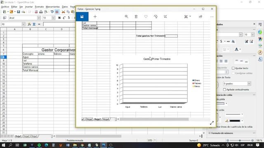Click the Open file icon in Calc toolbar
Screen dimensions: 264x148
click(x=12, y=12)
